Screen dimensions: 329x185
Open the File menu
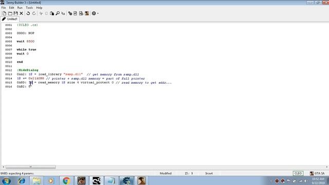pyautogui.click(x=4, y=8)
